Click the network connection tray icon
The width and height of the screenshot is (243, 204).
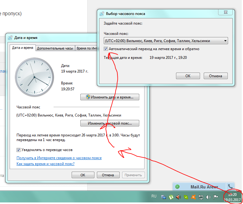[x=201, y=197]
